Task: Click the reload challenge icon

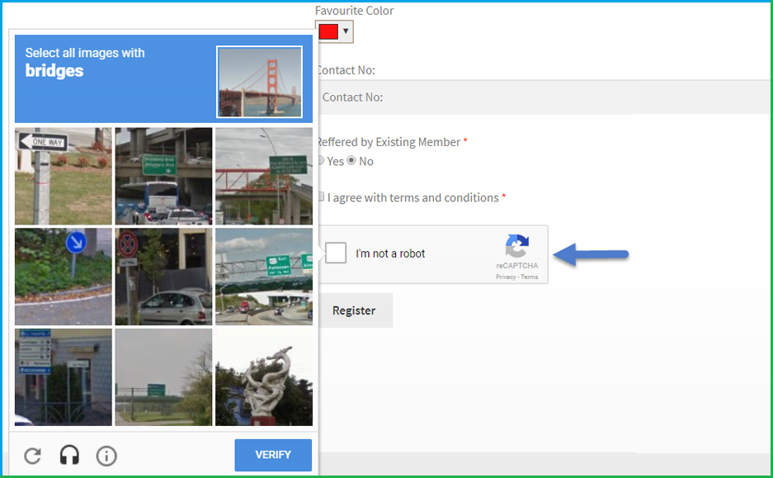Action: click(32, 456)
